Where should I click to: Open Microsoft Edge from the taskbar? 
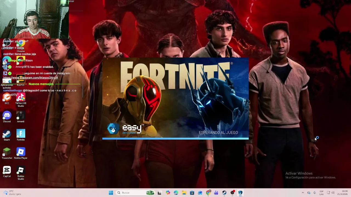tap(176, 193)
